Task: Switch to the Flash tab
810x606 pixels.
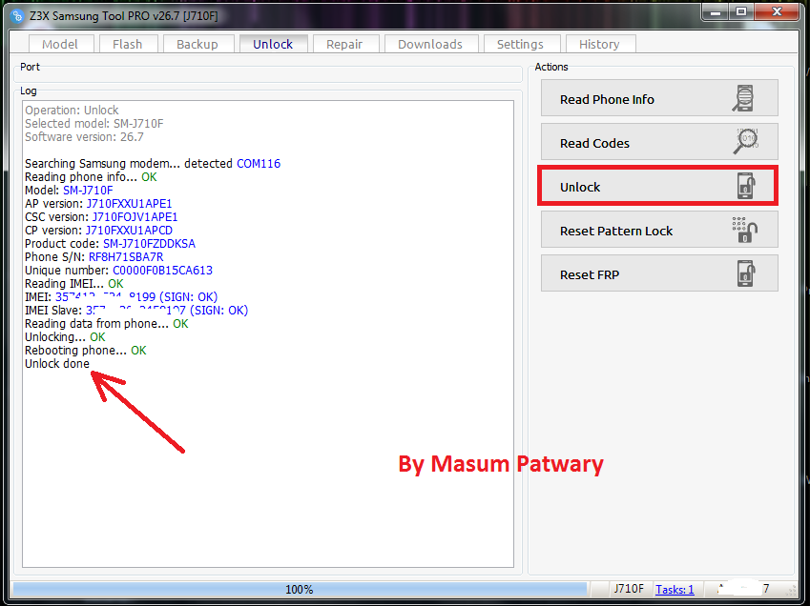Action: coord(128,44)
